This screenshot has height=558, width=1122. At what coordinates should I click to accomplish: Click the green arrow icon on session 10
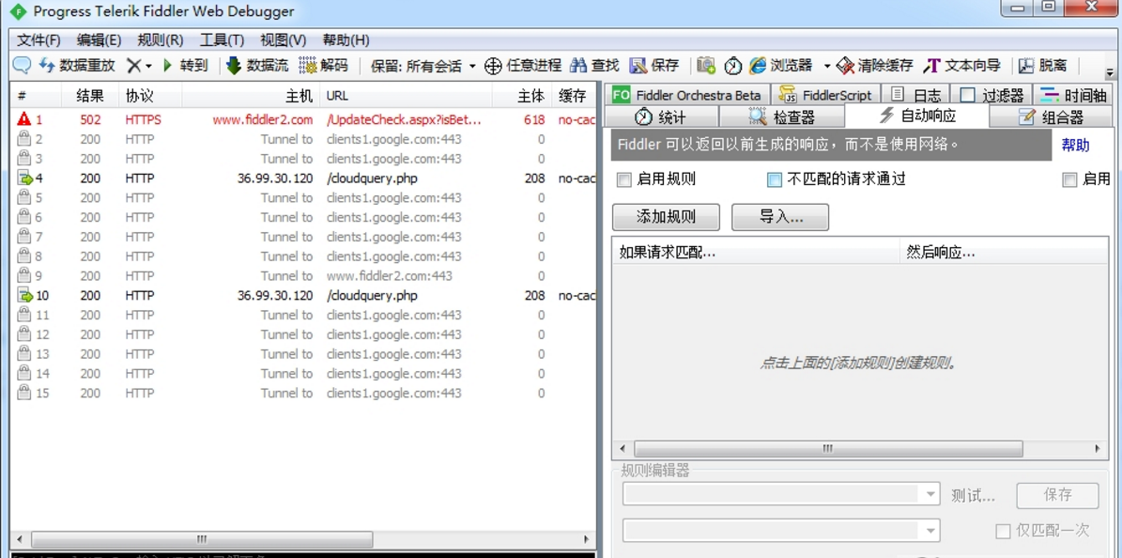25,295
